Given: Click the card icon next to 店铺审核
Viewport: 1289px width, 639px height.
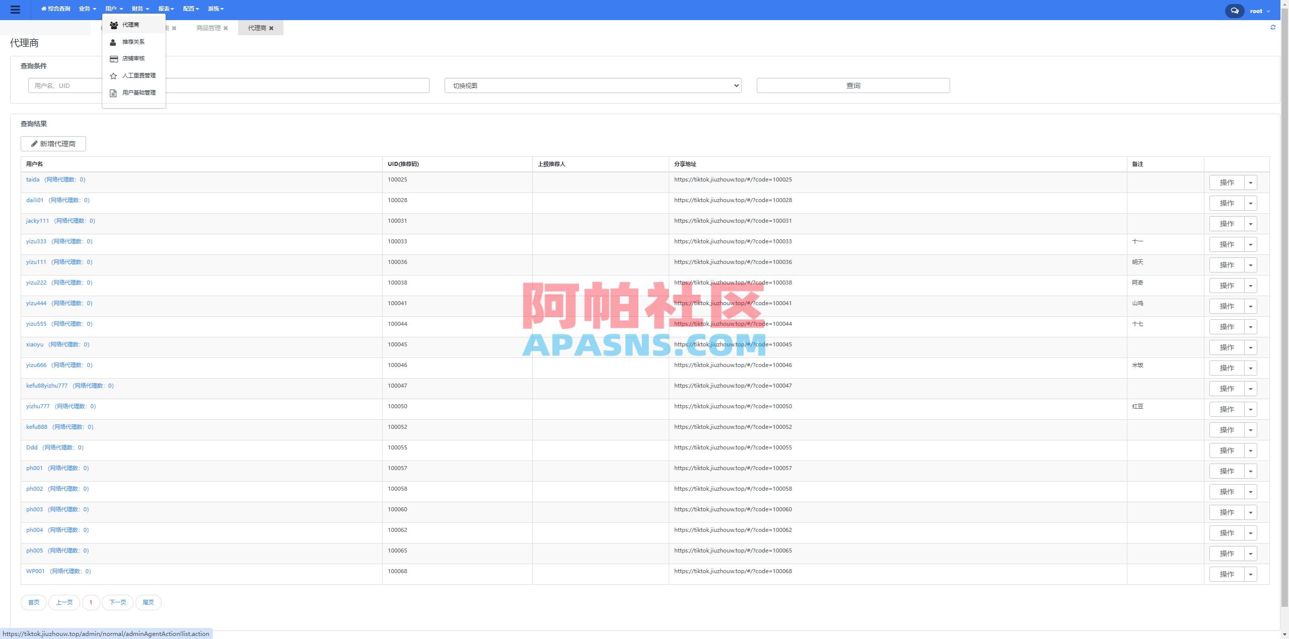Looking at the screenshot, I should click(x=113, y=58).
